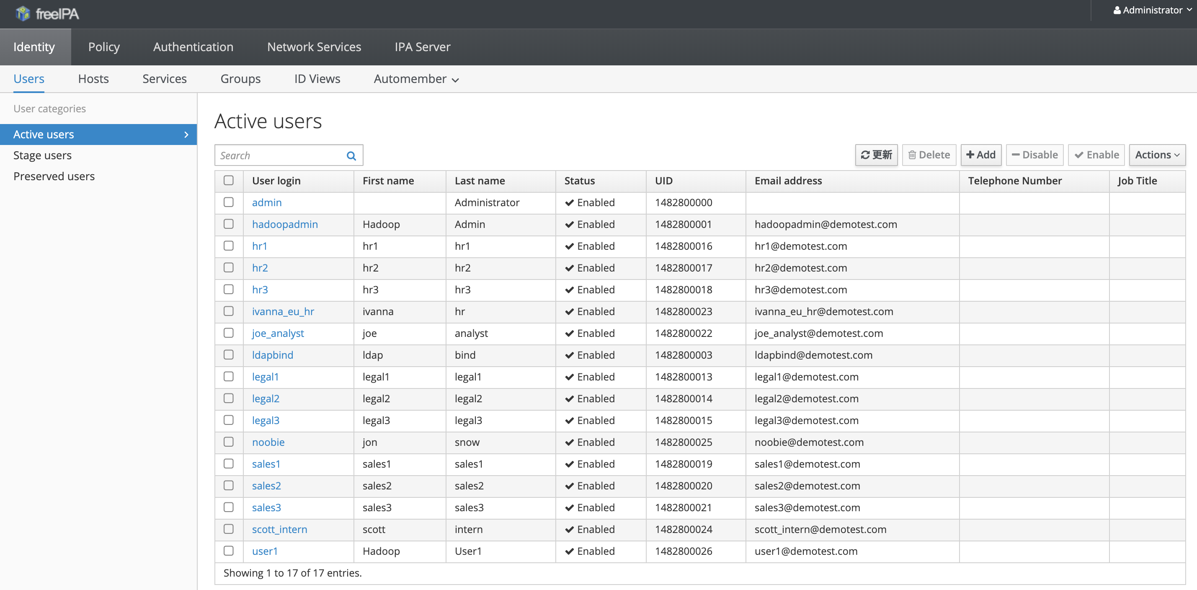Click into the Search input field
The height and width of the screenshot is (590, 1197).
click(x=279, y=156)
